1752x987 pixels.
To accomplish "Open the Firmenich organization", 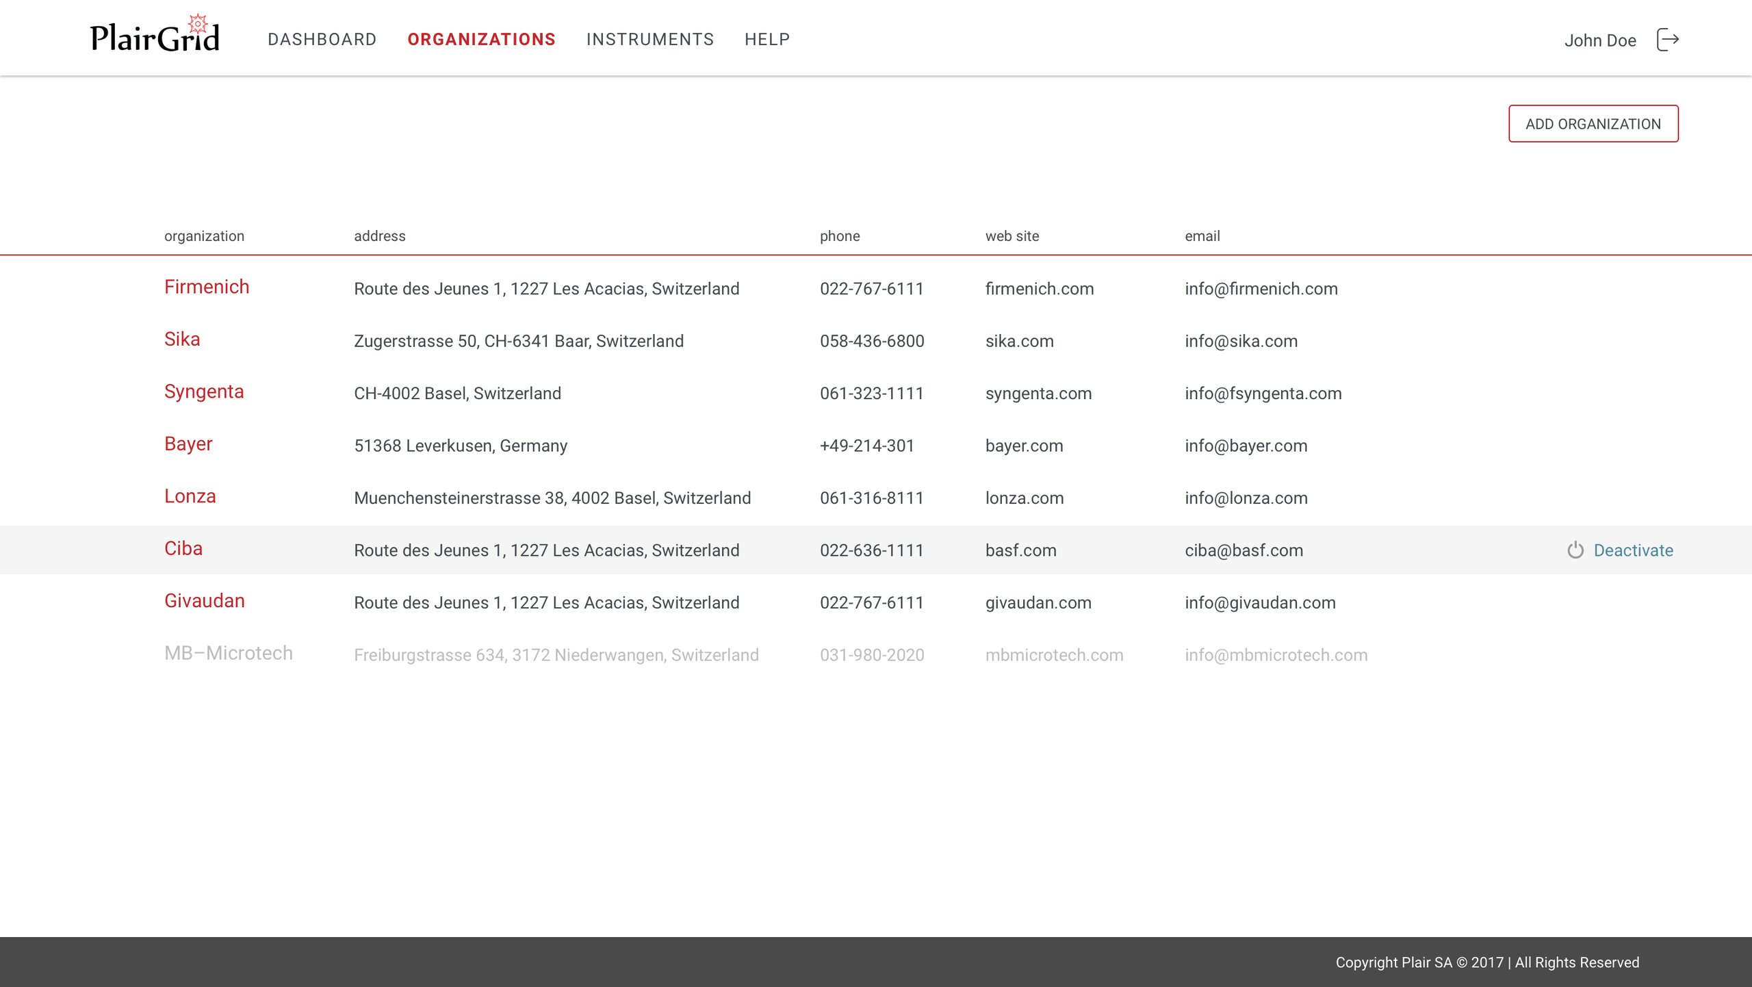I will tap(207, 287).
